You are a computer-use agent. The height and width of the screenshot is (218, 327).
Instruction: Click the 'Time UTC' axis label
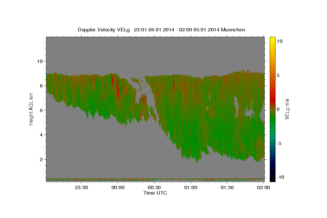click(x=155, y=193)
